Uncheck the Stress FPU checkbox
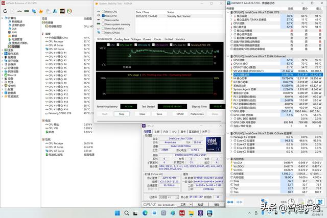This screenshot has height=218, width=327. (103, 16)
